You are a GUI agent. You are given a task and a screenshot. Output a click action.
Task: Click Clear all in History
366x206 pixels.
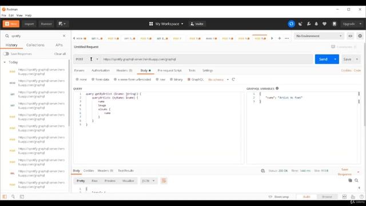coord(60,54)
